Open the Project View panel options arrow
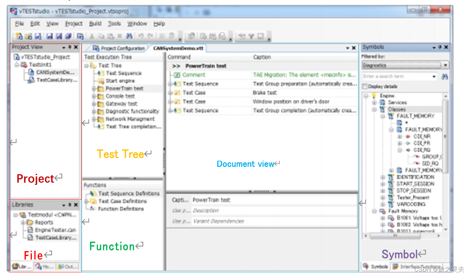470x276 pixels. tap(64, 47)
